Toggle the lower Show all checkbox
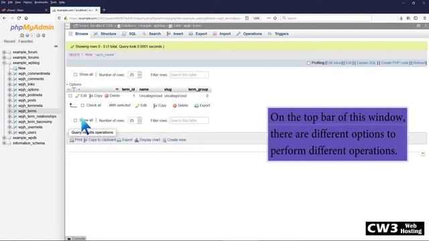Image resolution: width=429 pixels, height=241 pixels. (75, 120)
